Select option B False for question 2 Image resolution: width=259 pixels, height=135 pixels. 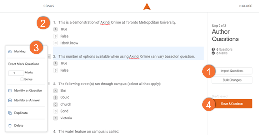(x=56, y=70)
